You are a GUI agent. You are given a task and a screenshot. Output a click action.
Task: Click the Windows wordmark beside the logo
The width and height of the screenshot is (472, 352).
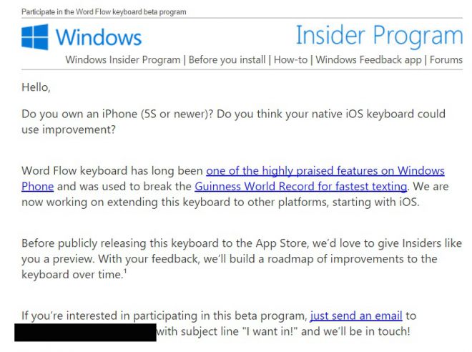(98, 37)
